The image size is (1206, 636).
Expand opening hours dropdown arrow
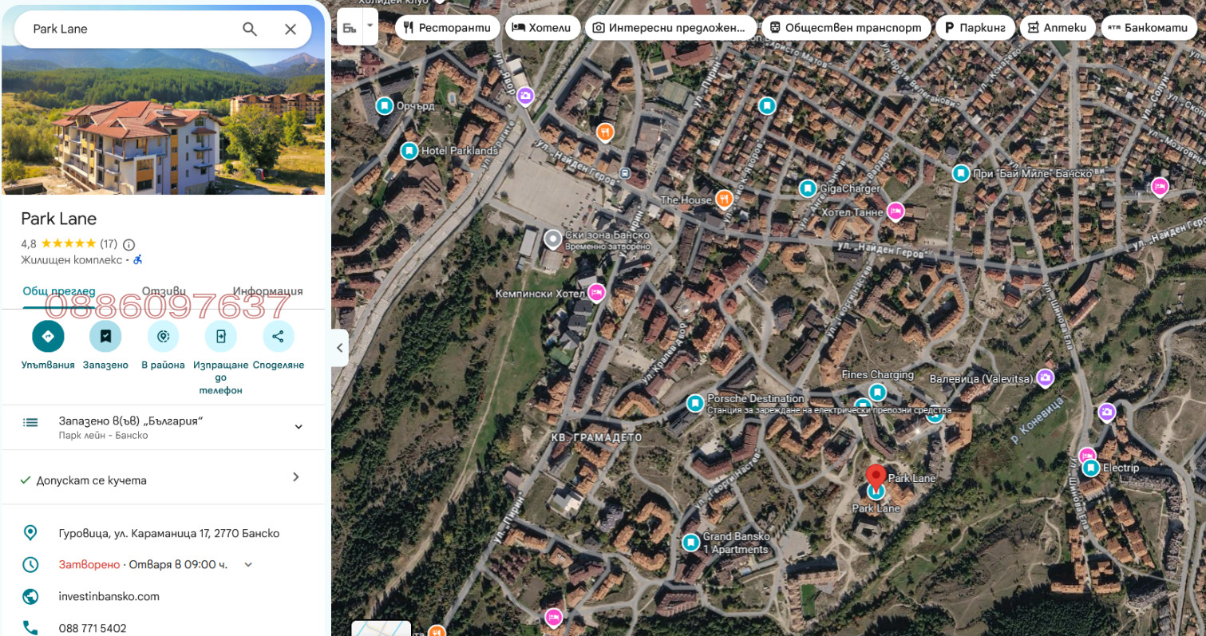[x=248, y=564]
